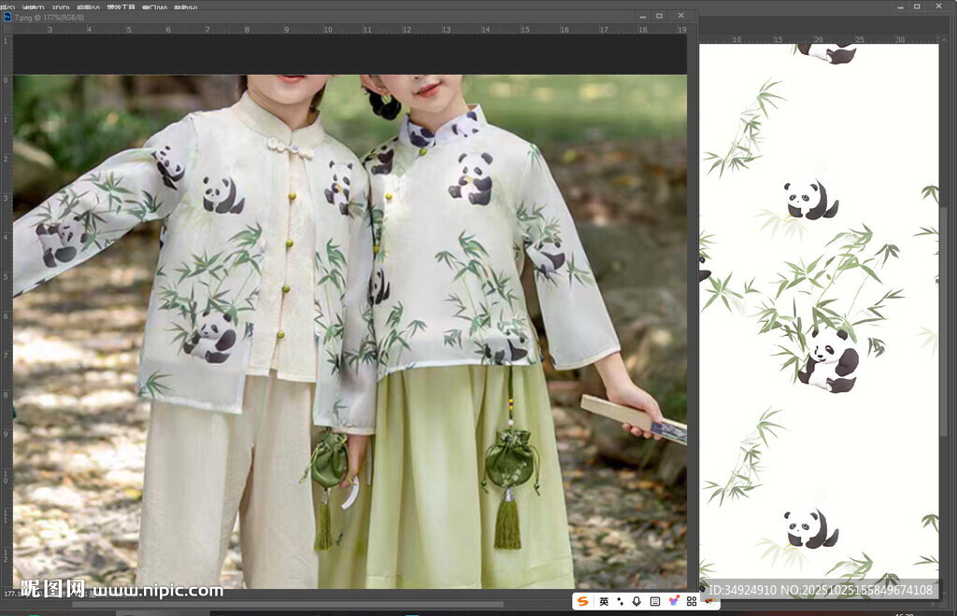This screenshot has width=957, height=616.
Task: Toggle Sogou punctuation mode button
Action: (x=621, y=601)
